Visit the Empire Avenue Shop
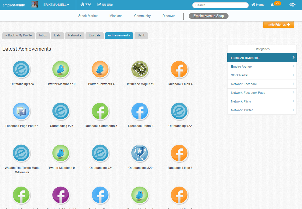 208,16
